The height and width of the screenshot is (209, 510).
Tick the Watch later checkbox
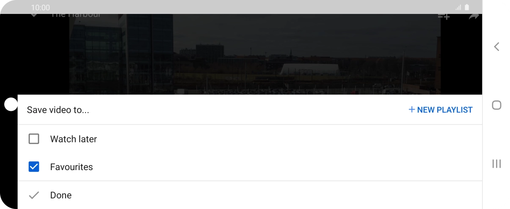click(x=34, y=139)
